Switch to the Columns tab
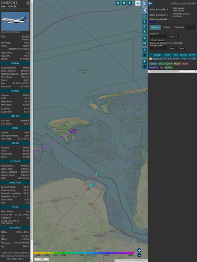The height and width of the screenshot is (262, 197). pos(179,27)
